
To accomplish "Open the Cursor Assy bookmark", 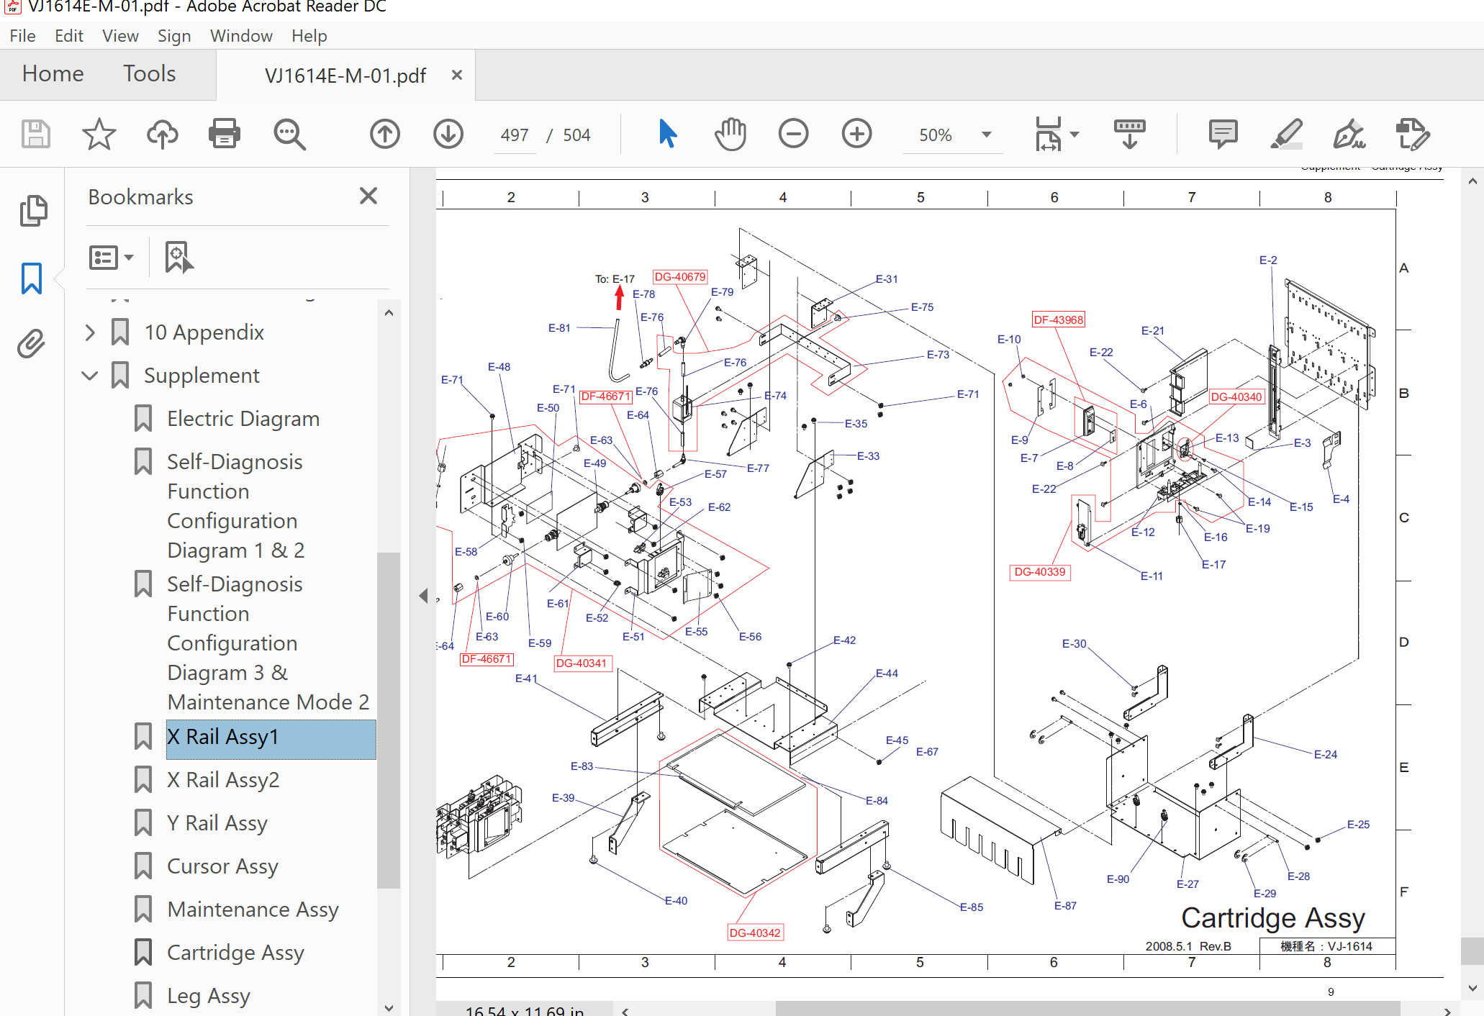I will tap(222, 866).
